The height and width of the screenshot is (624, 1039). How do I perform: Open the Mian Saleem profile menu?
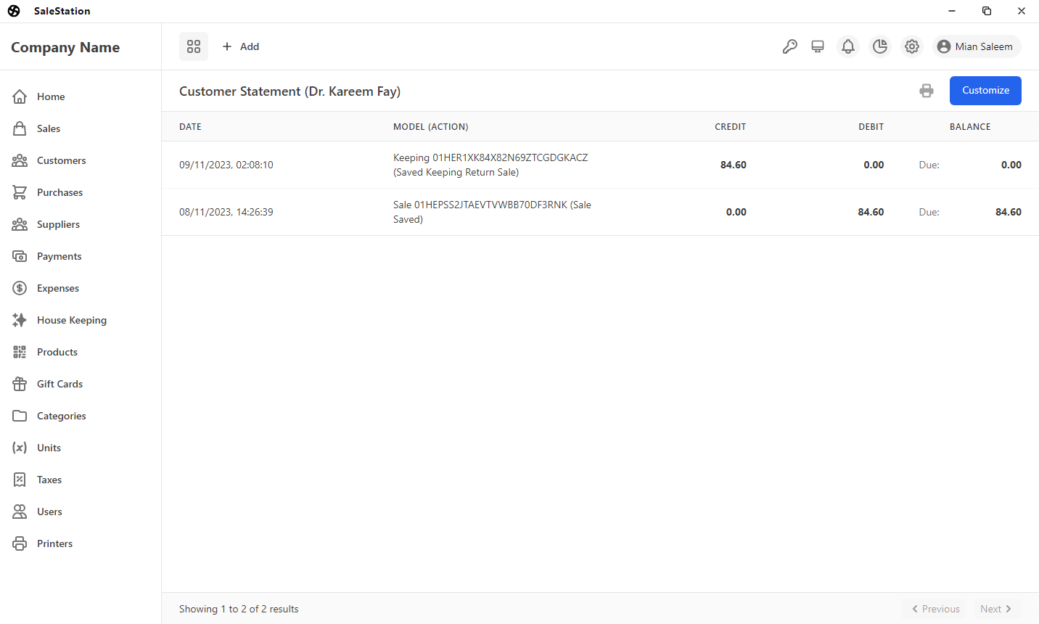976,46
